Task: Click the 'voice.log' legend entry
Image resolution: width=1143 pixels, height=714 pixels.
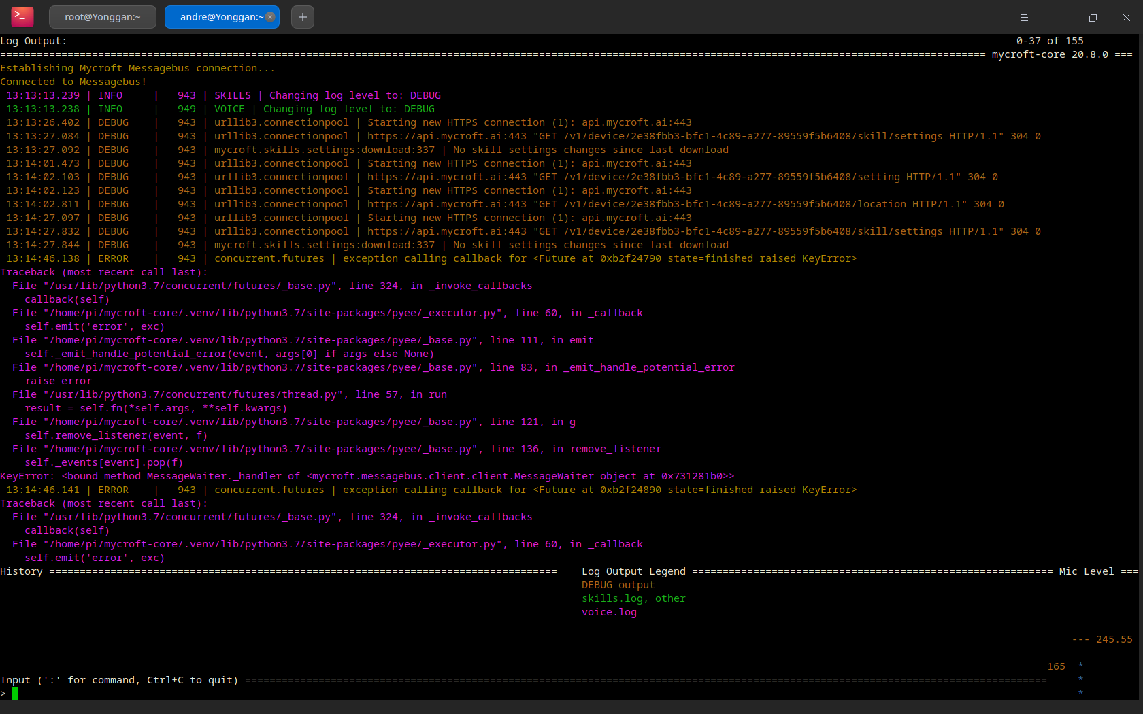Action: pos(609,612)
